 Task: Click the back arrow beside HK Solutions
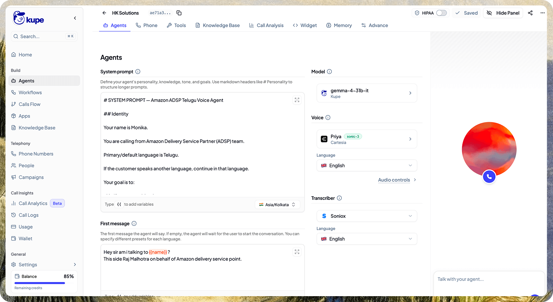pyautogui.click(x=104, y=13)
